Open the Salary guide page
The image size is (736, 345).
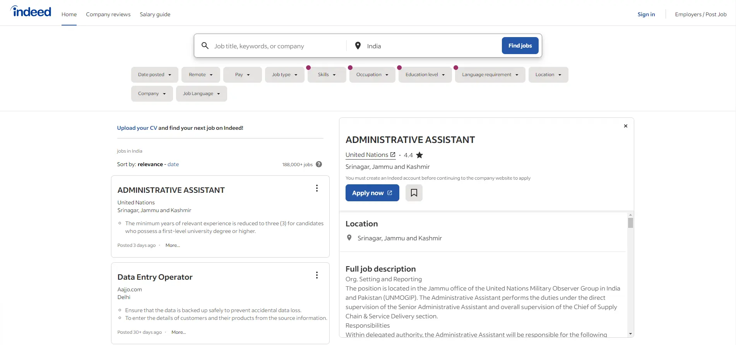[155, 14]
